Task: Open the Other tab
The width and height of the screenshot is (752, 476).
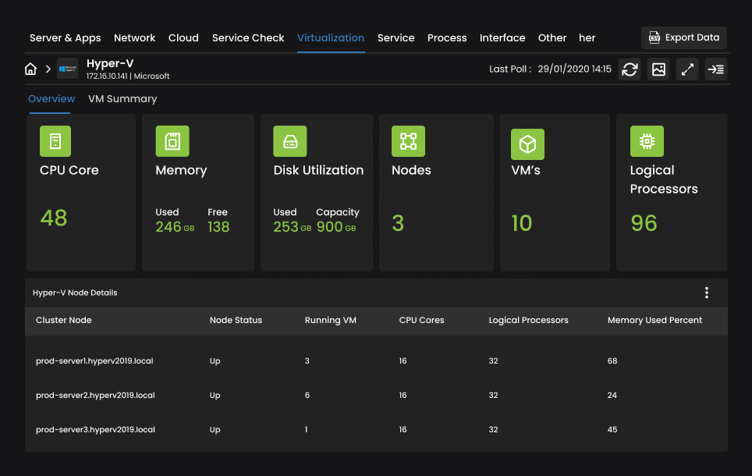Action: (x=552, y=38)
